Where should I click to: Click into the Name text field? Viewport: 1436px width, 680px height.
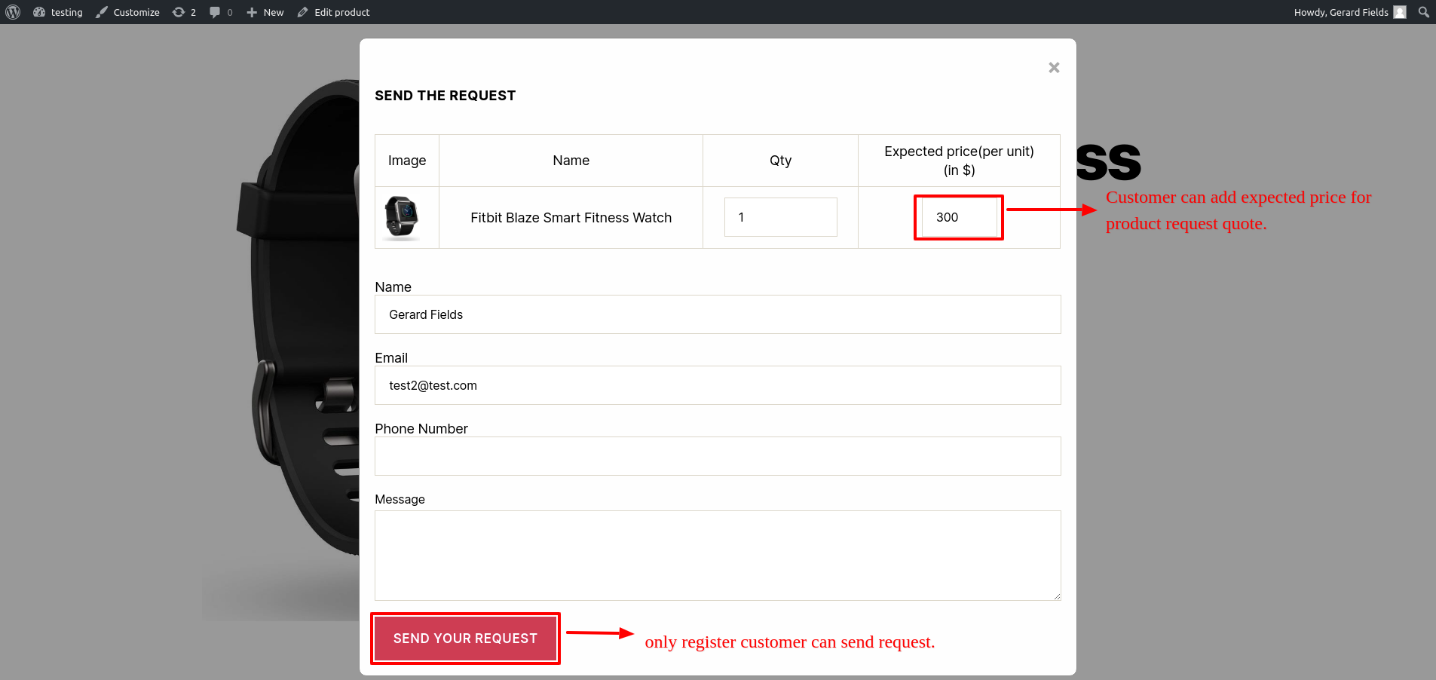[x=718, y=314]
